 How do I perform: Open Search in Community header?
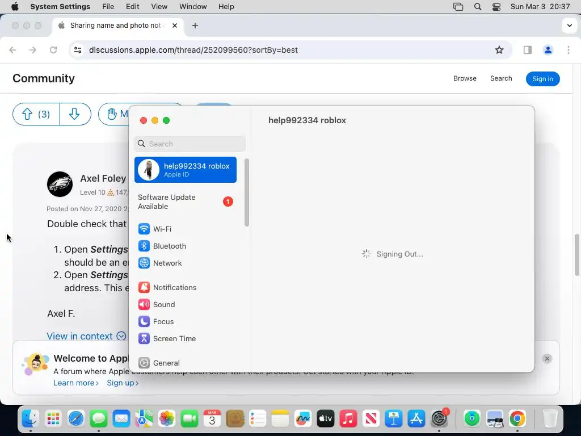pos(501,78)
